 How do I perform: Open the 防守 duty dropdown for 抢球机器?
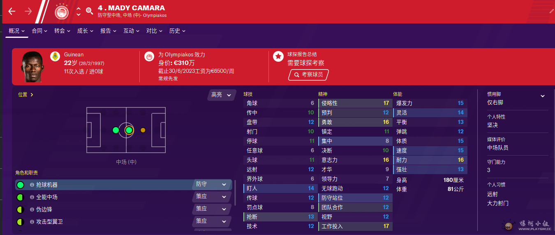pos(211,184)
